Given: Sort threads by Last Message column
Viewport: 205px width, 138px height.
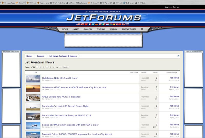Looking at the screenshot, I should (x=172, y=73).
